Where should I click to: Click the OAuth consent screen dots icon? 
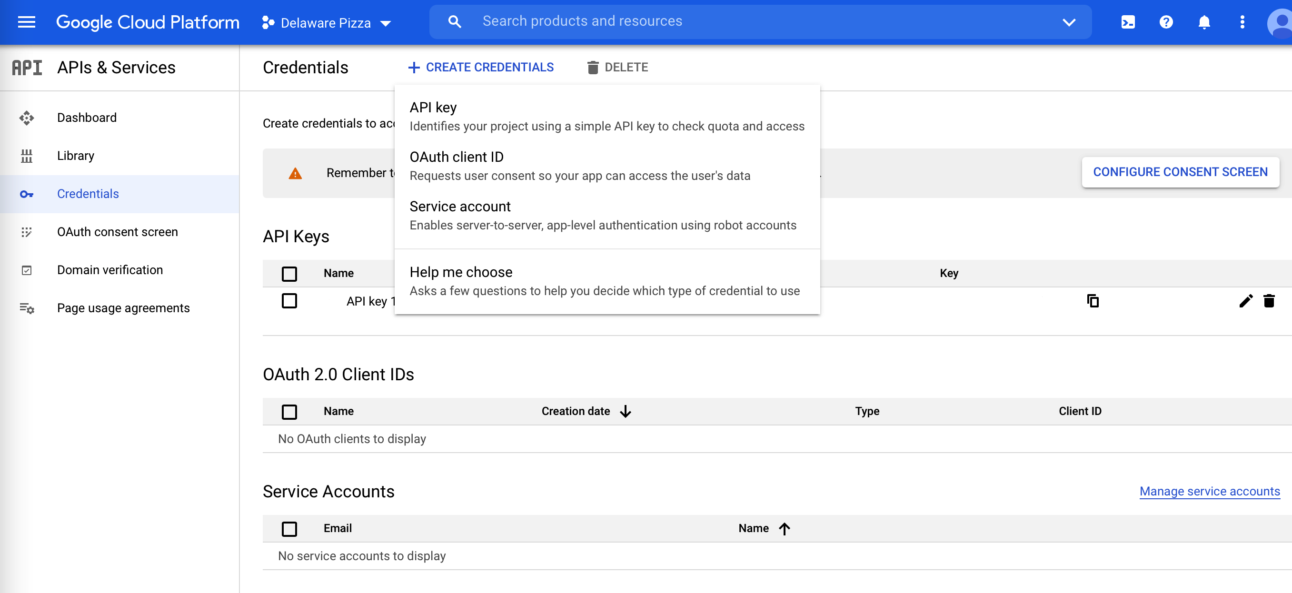coord(27,232)
